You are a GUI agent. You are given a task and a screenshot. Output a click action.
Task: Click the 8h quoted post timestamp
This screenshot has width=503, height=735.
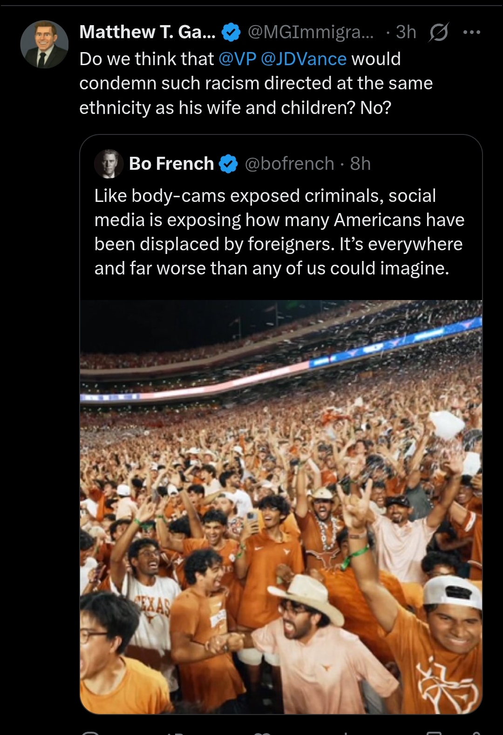click(360, 164)
